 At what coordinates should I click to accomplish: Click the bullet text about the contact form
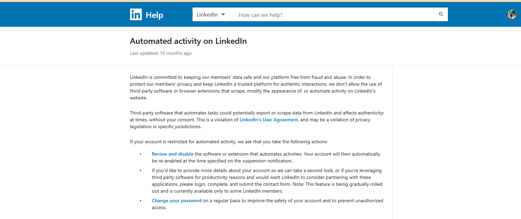pyautogui.click(x=267, y=181)
